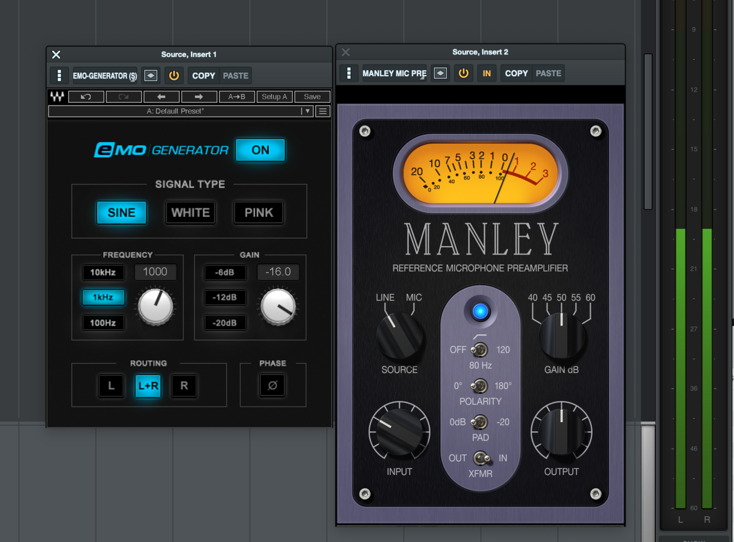Click the white frequency knob

tap(155, 306)
